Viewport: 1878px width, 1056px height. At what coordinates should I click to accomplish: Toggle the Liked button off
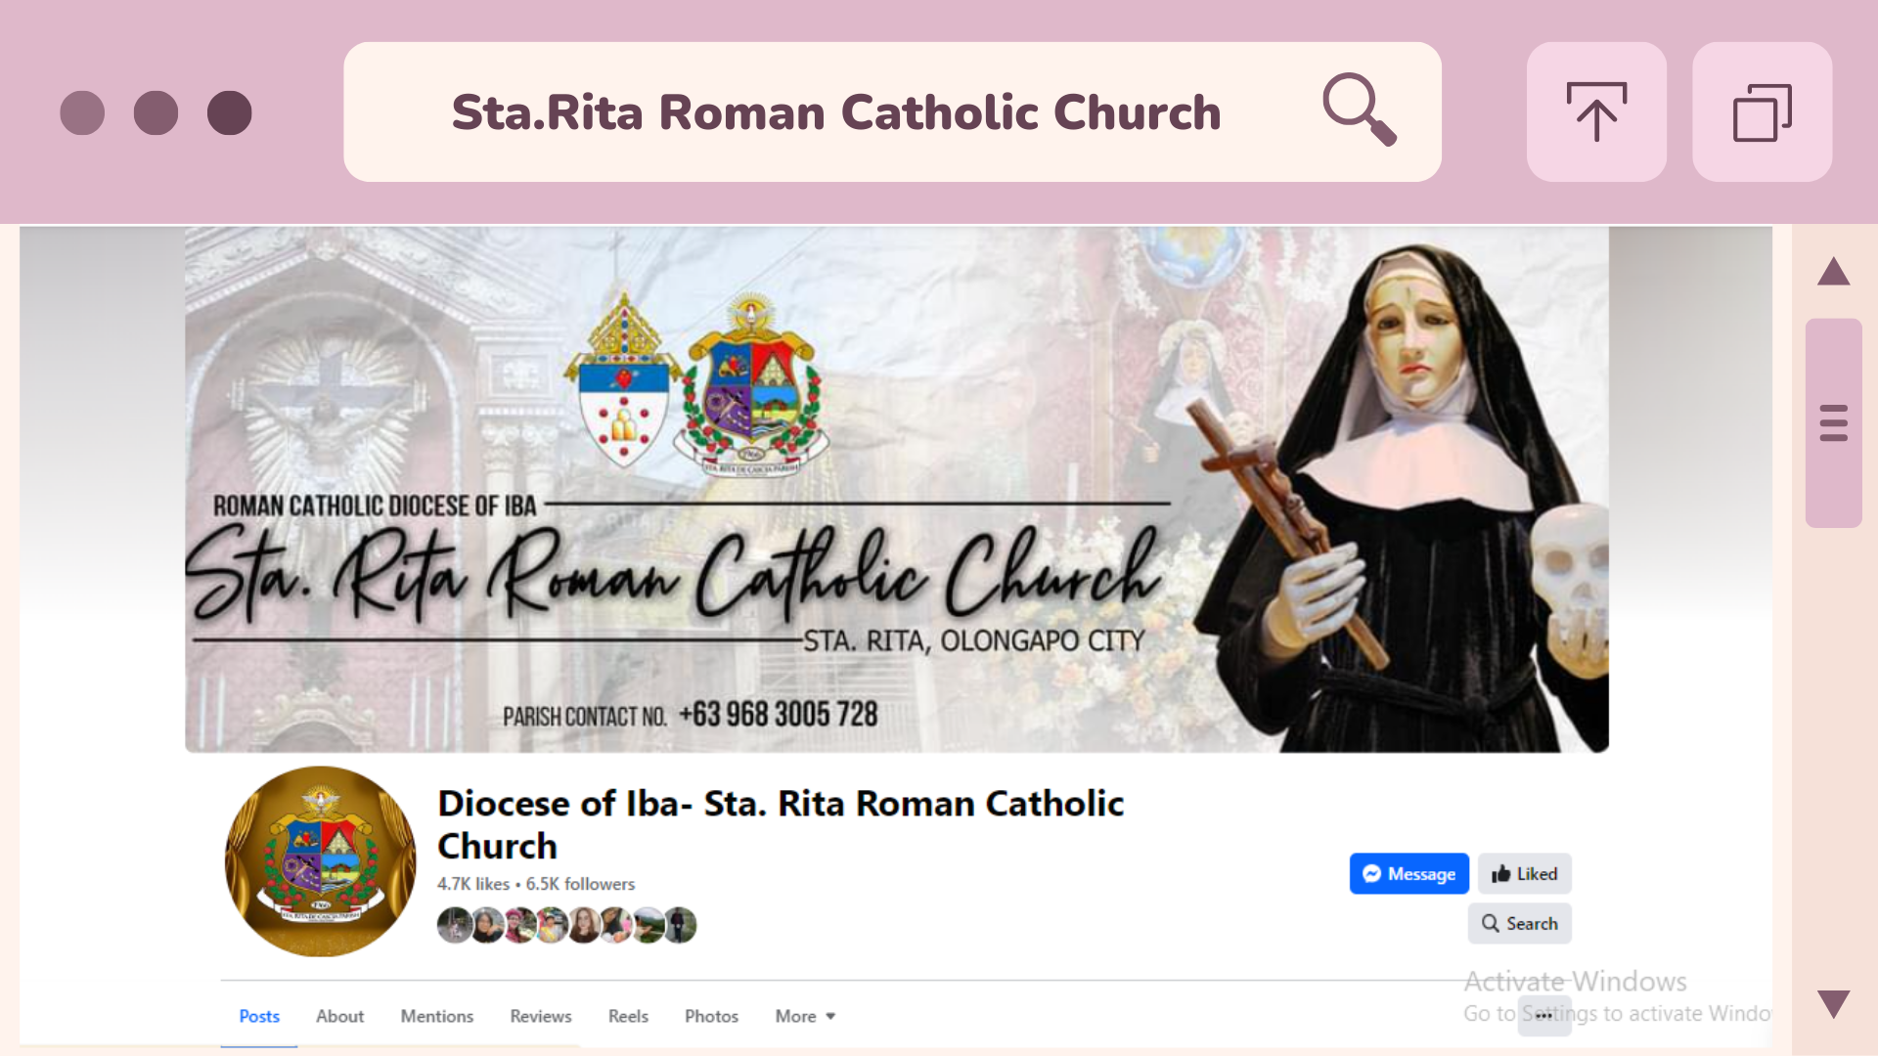[1524, 873]
